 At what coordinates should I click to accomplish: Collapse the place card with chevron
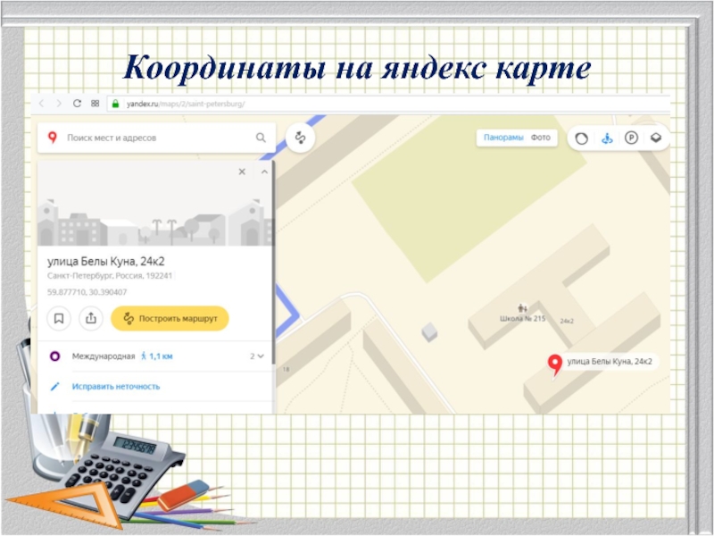click(264, 172)
